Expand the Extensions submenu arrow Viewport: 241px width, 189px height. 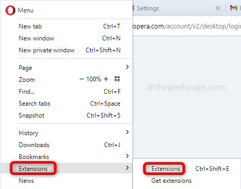[x=127, y=168]
